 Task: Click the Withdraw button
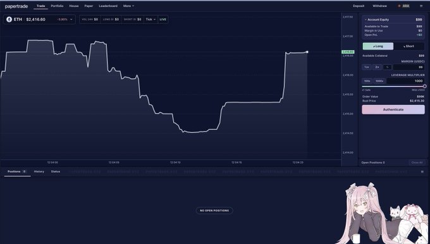click(x=379, y=6)
